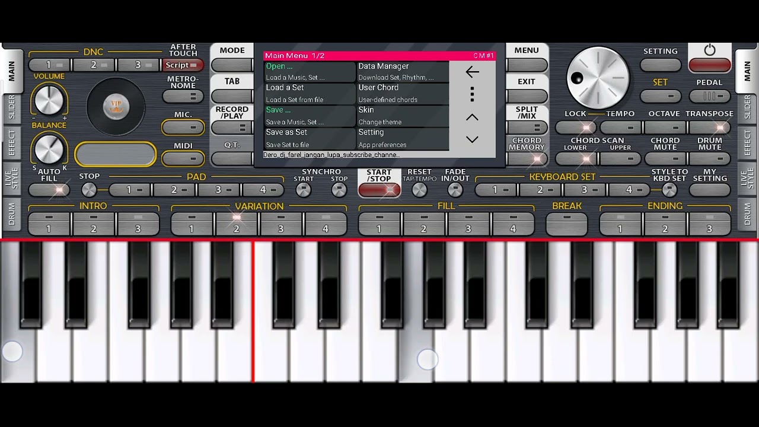The height and width of the screenshot is (427, 759).
Task: Toggle Chord Scan Upper button
Action: coord(620,158)
